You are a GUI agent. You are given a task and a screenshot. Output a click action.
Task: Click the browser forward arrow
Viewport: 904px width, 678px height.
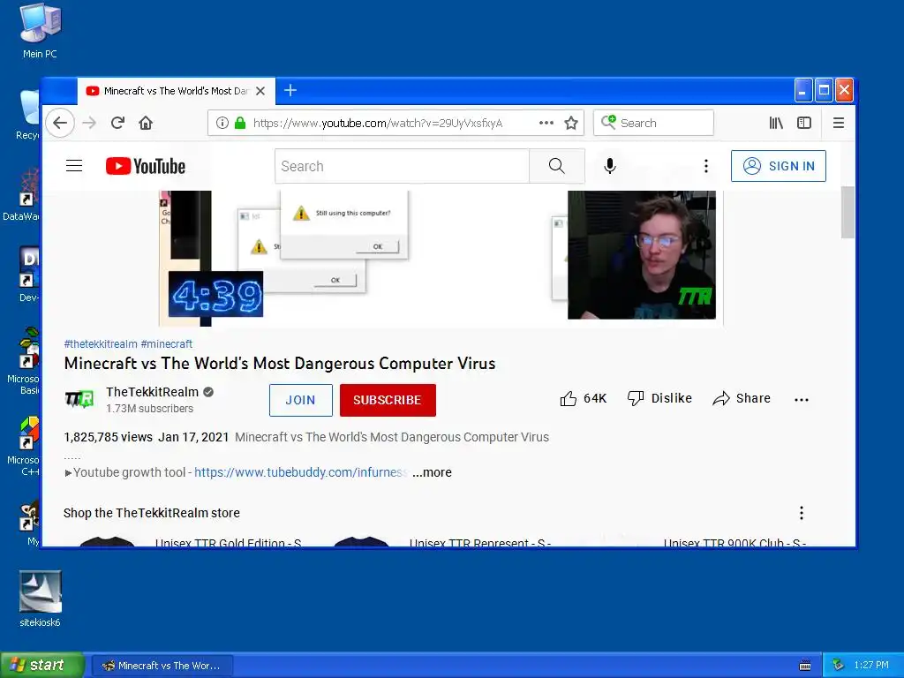coord(89,123)
